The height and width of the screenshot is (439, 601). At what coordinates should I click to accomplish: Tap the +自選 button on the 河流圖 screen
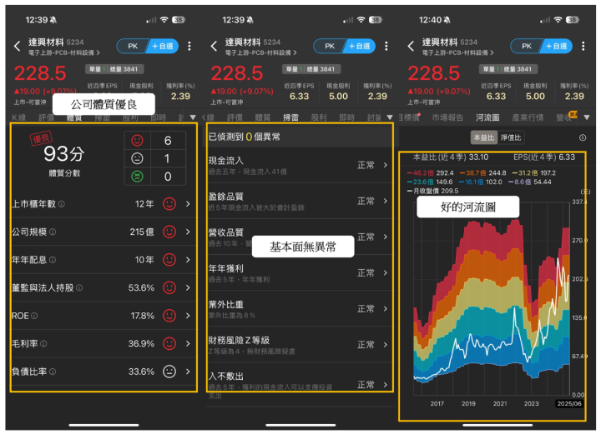pyautogui.click(x=557, y=47)
